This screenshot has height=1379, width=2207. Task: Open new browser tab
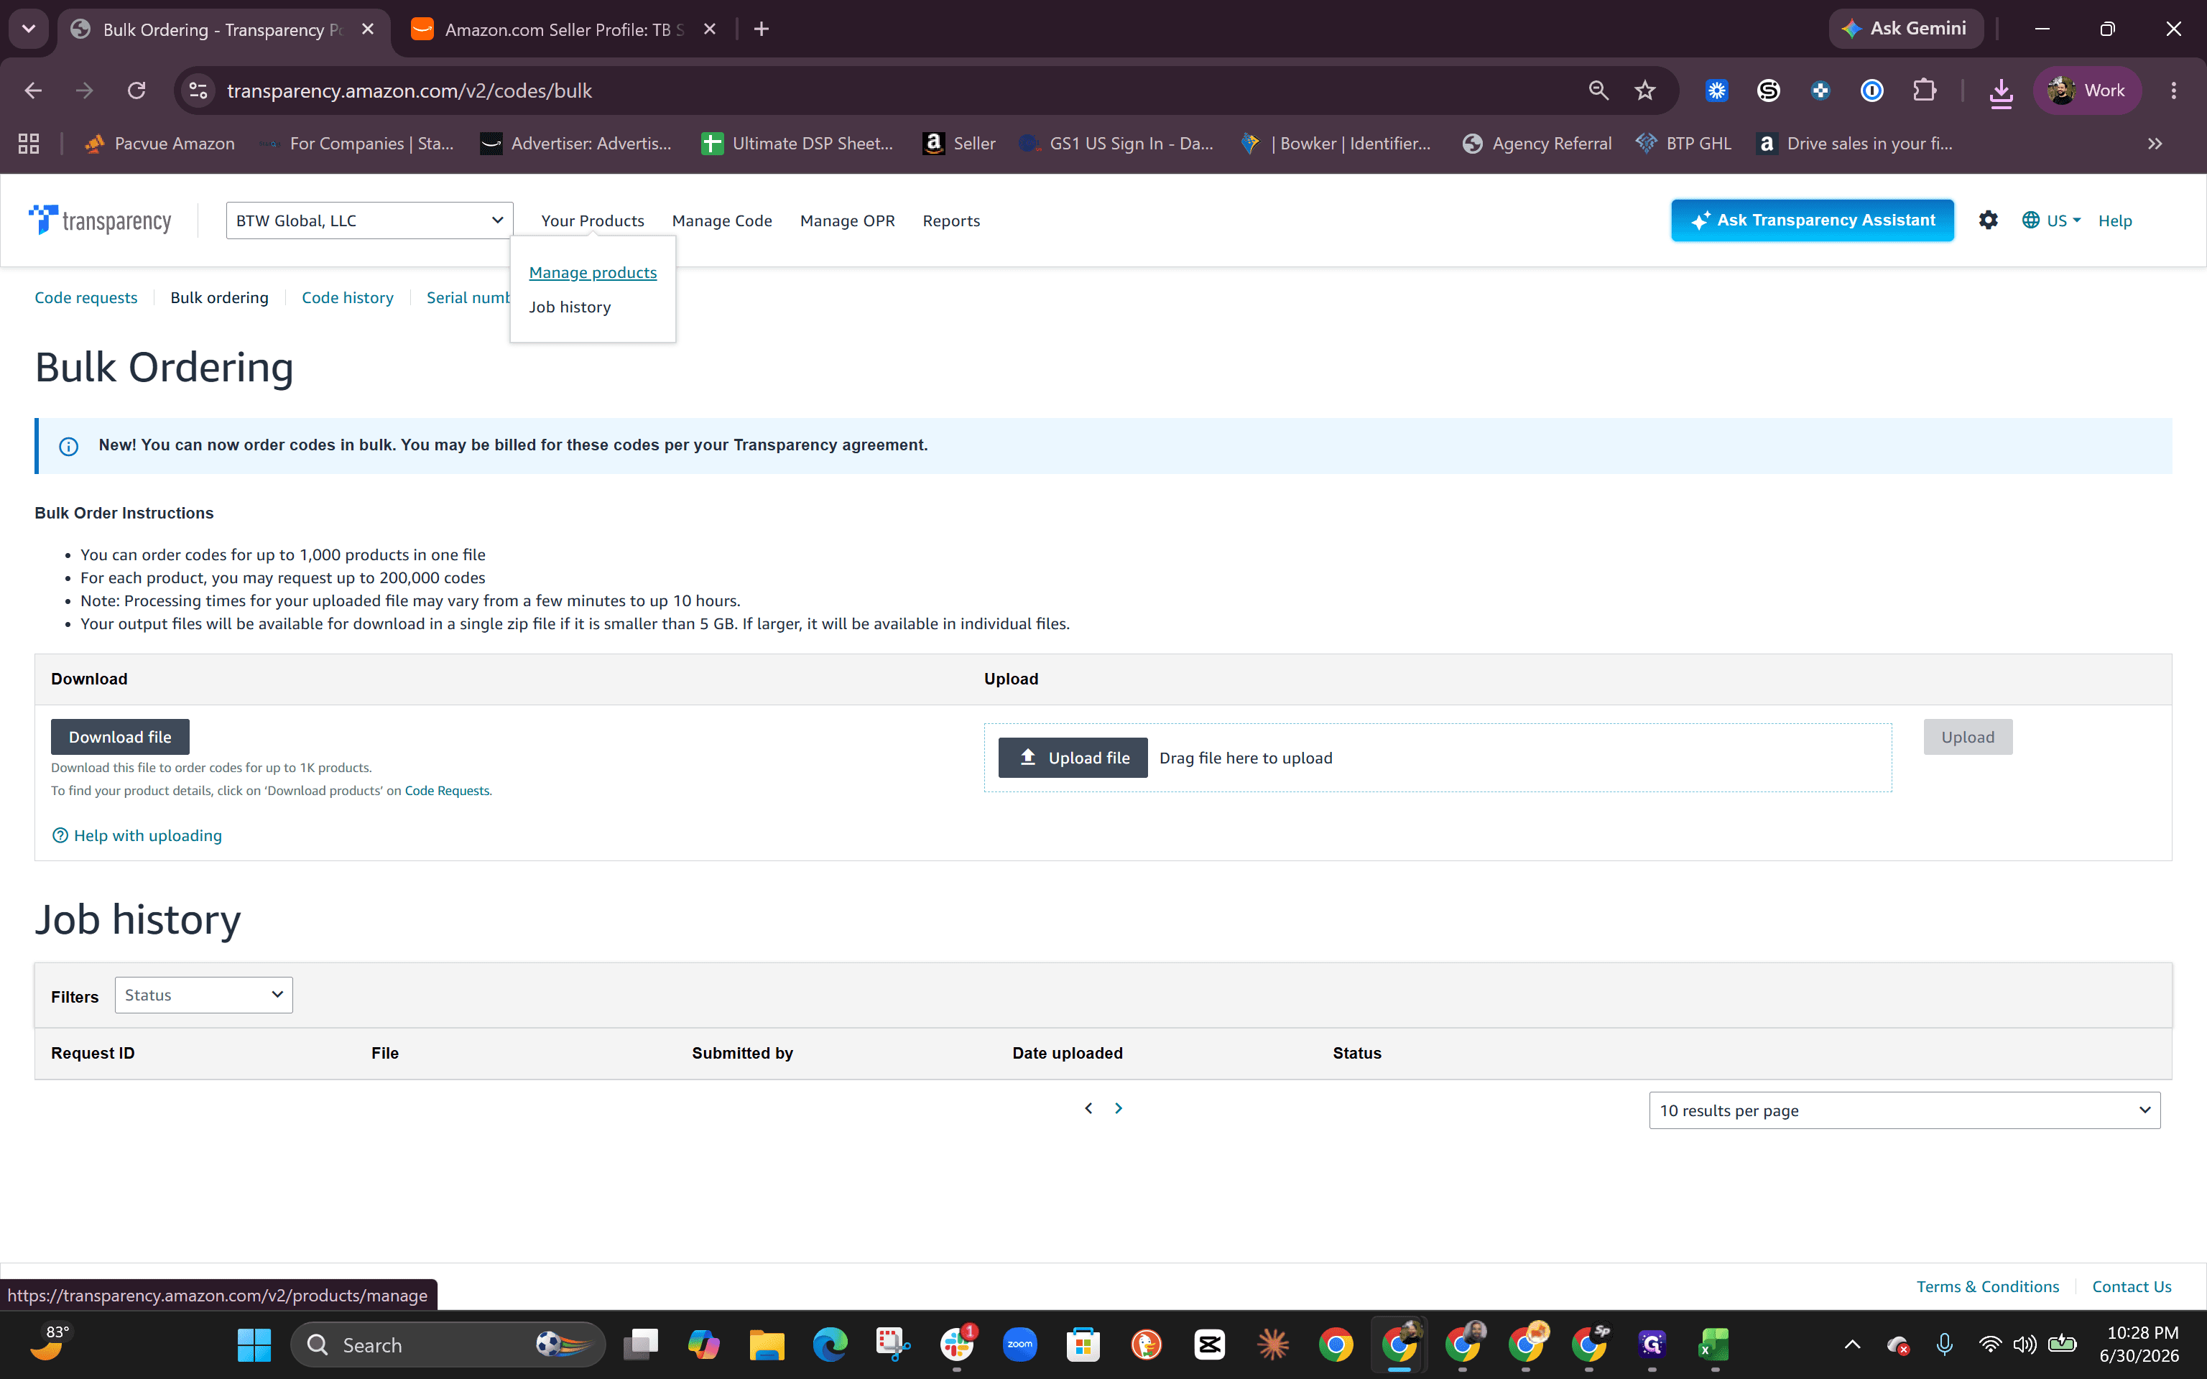pos(762,29)
